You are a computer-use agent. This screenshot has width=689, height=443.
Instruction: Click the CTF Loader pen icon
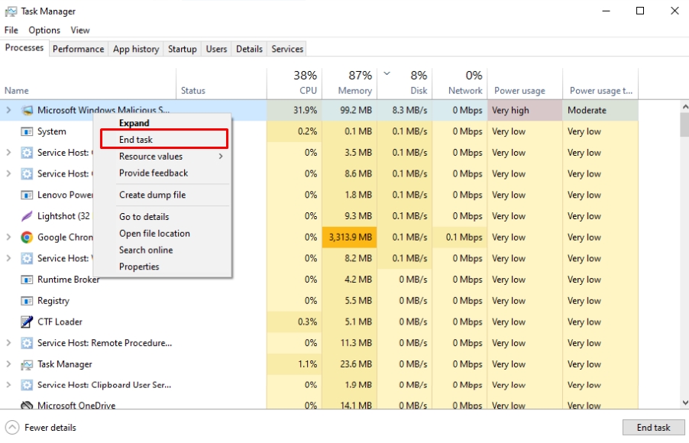[x=27, y=322]
